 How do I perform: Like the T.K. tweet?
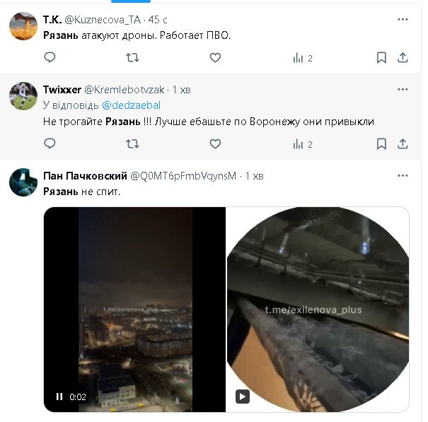(x=215, y=58)
